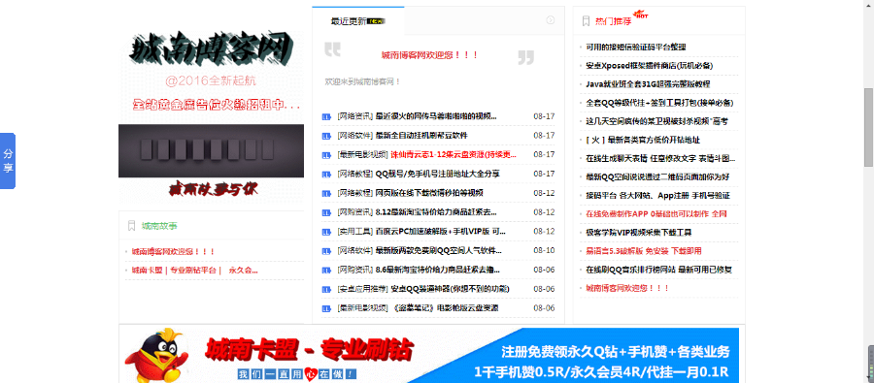This screenshot has width=874, height=383.
Task: Open hot link 这几天空间疯传的某卫视被封杀视频
Action: coord(657,121)
